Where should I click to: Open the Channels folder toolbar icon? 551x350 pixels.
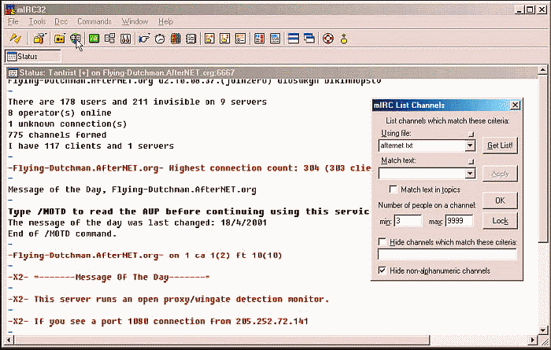coord(60,39)
